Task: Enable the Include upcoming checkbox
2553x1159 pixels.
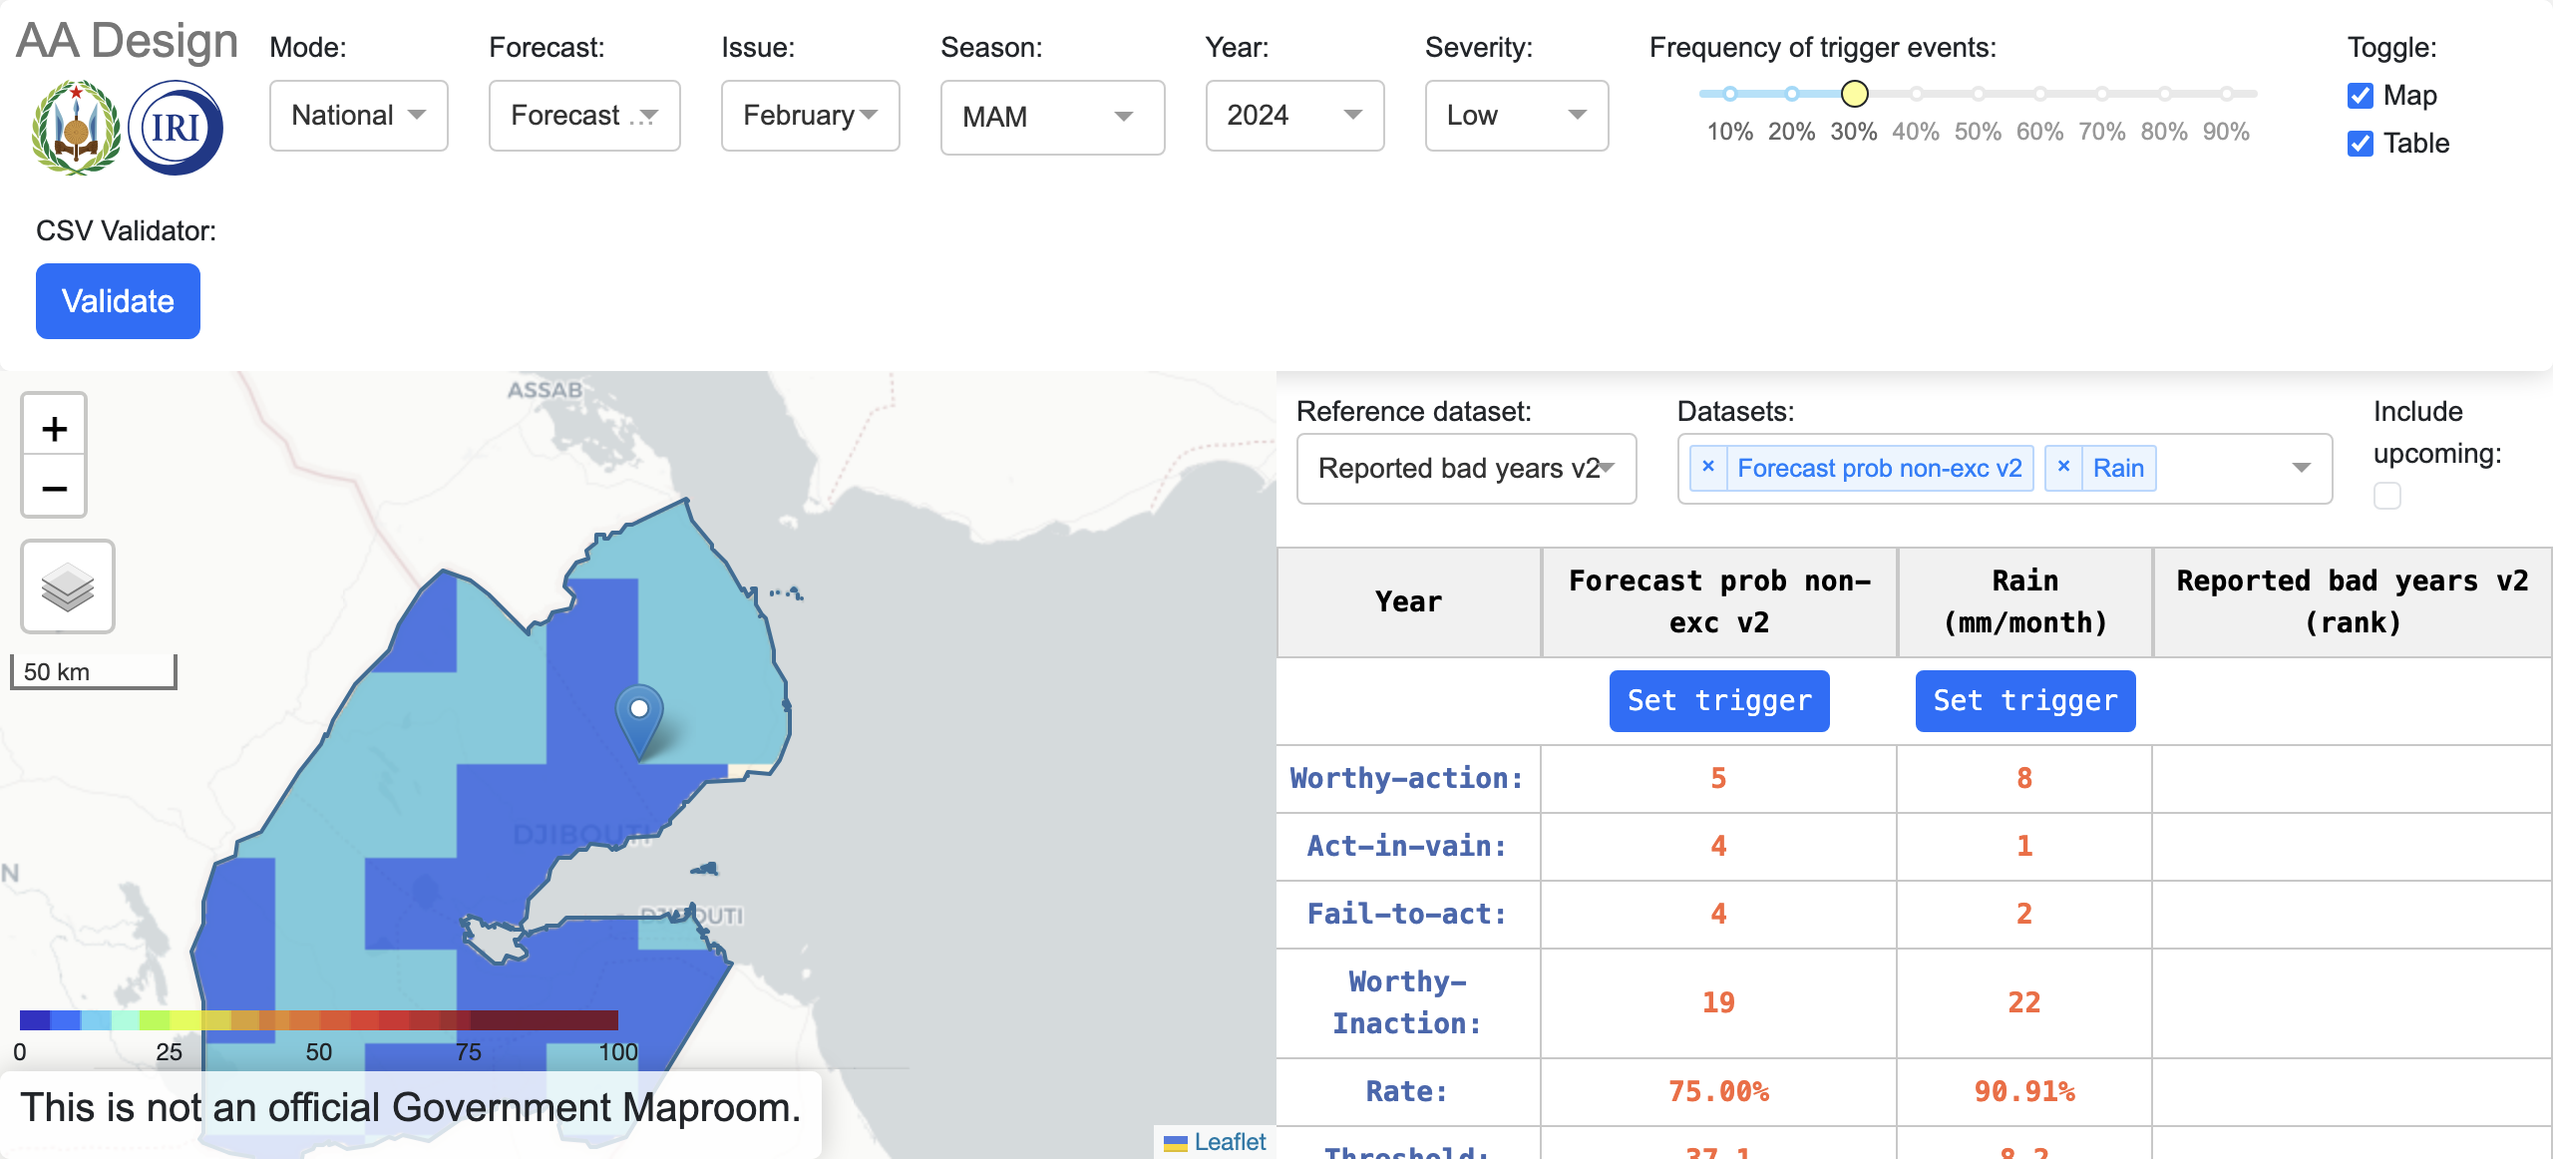Action: pyautogui.click(x=2387, y=495)
